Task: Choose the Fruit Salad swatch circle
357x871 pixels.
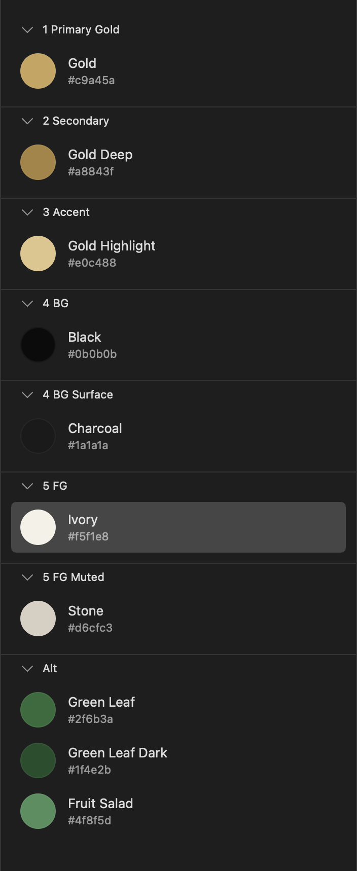Action: pos(38,811)
